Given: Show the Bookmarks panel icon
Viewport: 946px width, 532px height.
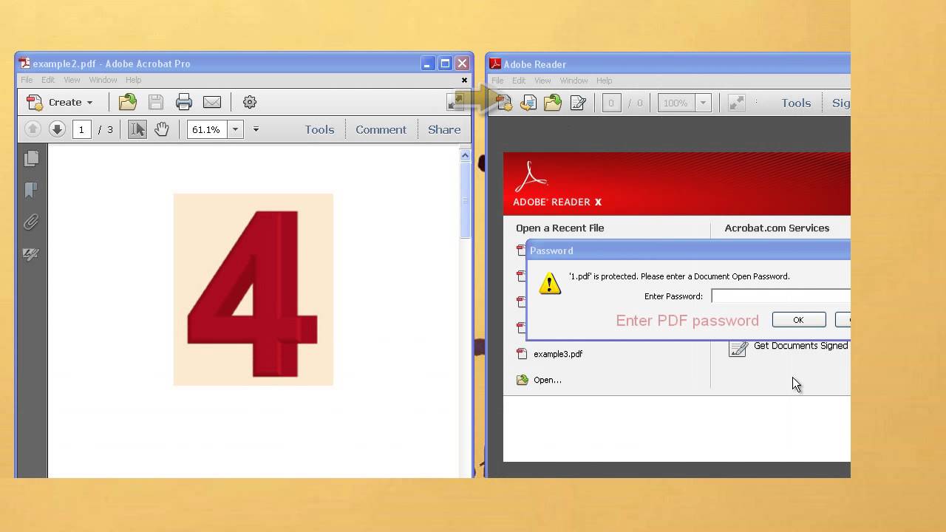Looking at the screenshot, I should click(31, 190).
